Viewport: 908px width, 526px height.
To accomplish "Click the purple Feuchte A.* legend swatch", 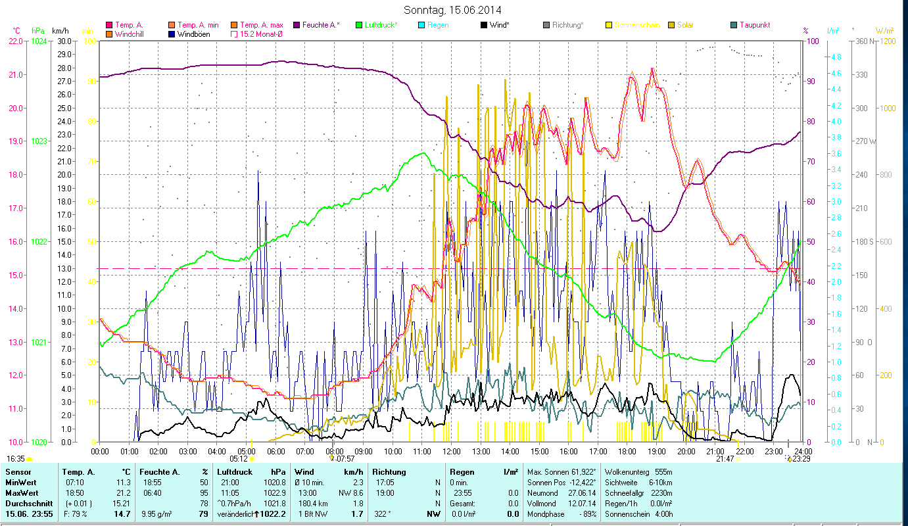I will coord(297,25).
